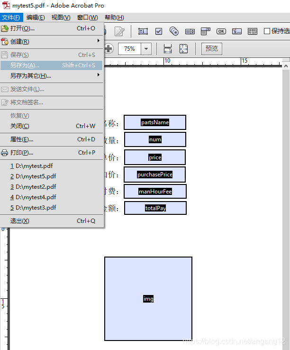The height and width of the screenshot is (350, 290).
Task: Click the Open folder icon in menu
Action: [x=4, y=28]
